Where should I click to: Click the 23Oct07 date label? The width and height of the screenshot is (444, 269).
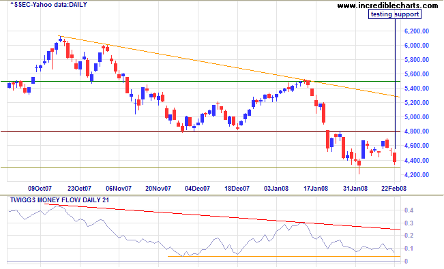coord(79,189)
